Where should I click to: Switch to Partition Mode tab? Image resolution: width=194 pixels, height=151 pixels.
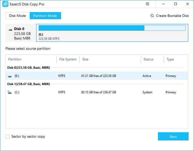point(45,16)
